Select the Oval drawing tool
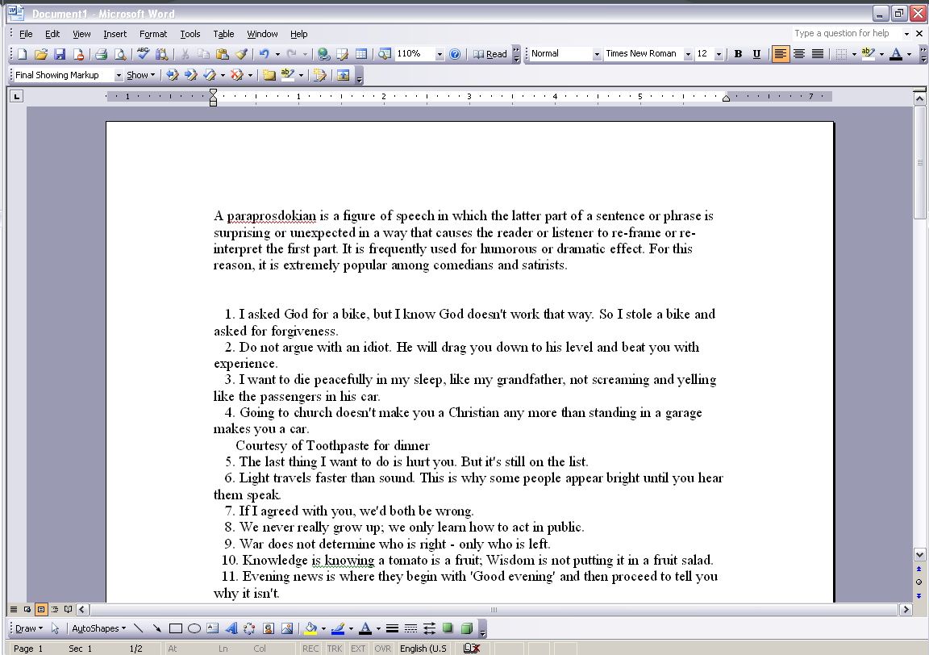 [194, 628]
